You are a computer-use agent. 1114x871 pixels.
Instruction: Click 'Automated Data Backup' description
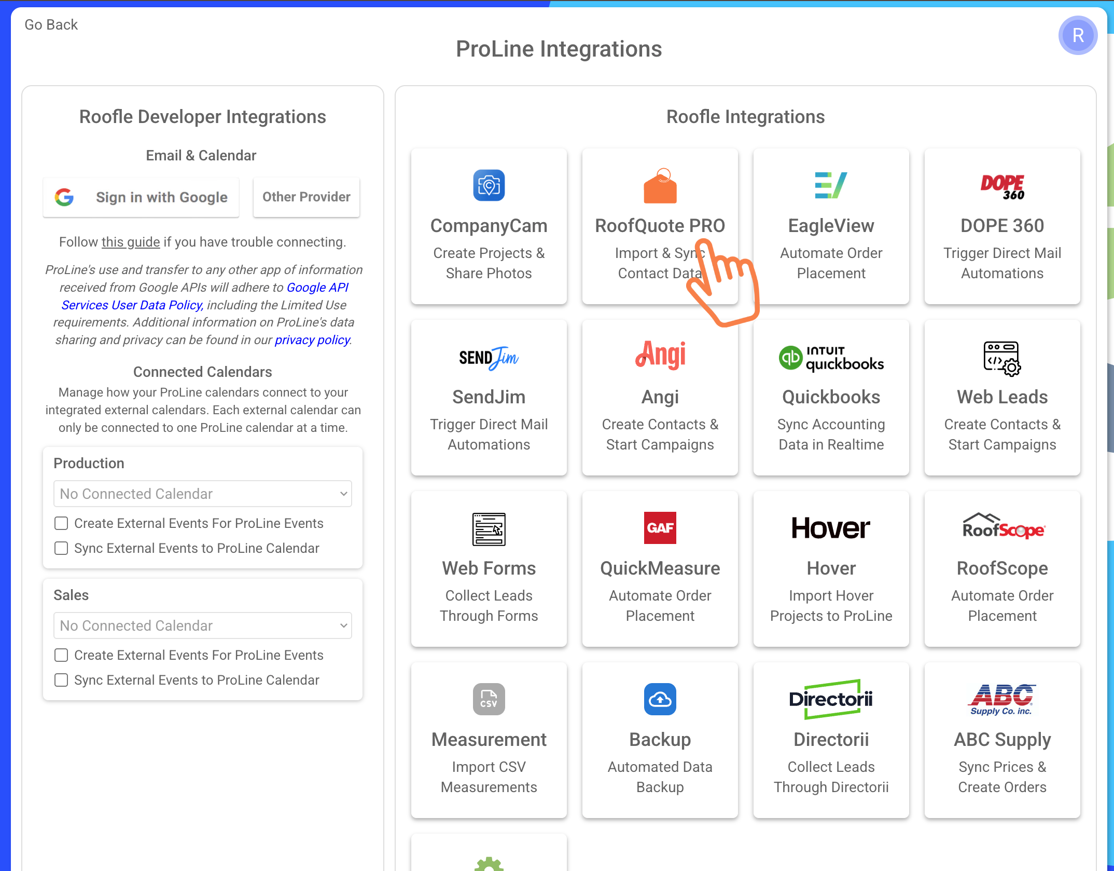tap(660, 777)
